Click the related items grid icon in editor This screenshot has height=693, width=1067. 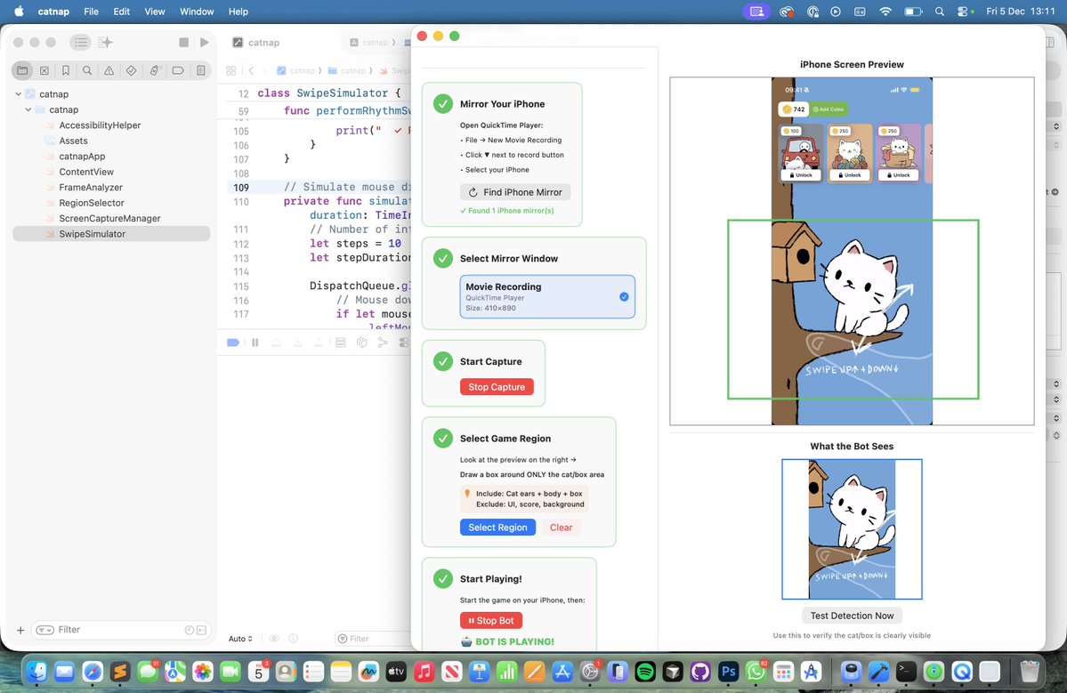tap(230, 71)
